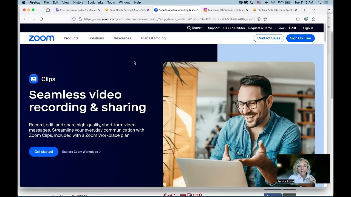Screen dimensions: 351x197
Task: Open the Apple menu
Action: pos(23,2)
